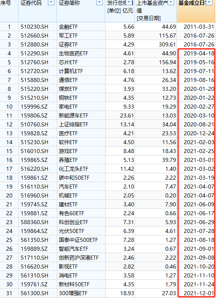This screenshot has width=216, height=298.
Task: Open the 发行总规模 column filter dropdown
Action: tap(129, 2)
